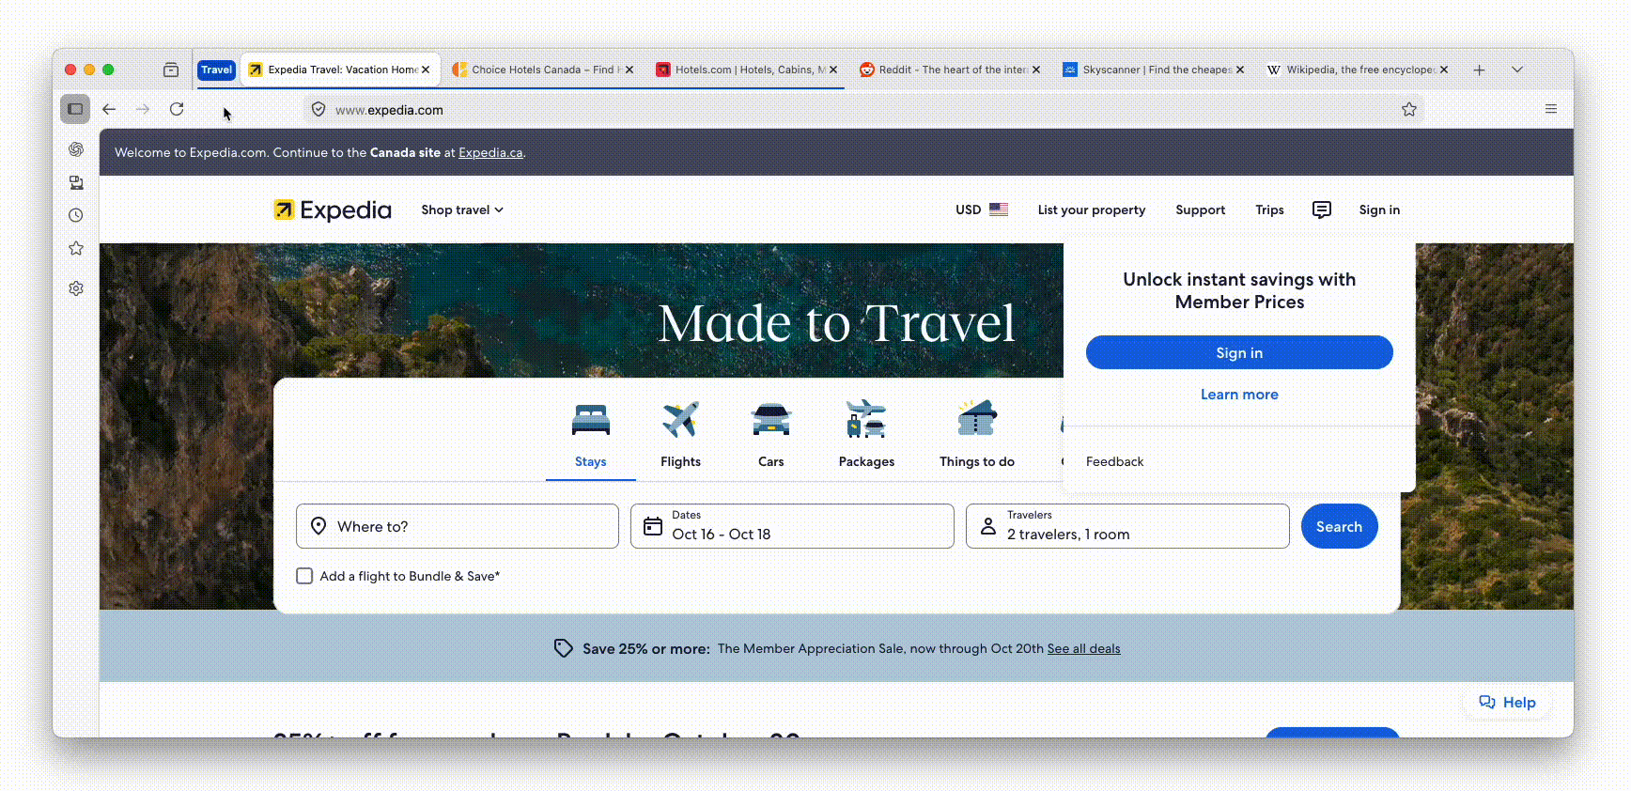
Task: Open the browser history clock icon
Action: point(76,215)
